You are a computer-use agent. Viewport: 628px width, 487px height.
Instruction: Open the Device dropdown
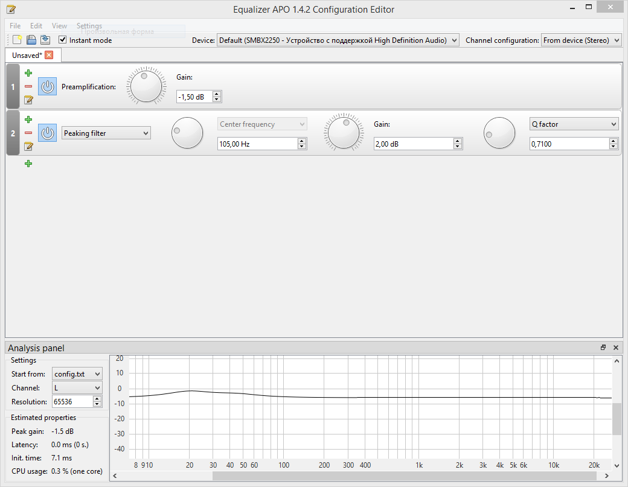point(338,40)
